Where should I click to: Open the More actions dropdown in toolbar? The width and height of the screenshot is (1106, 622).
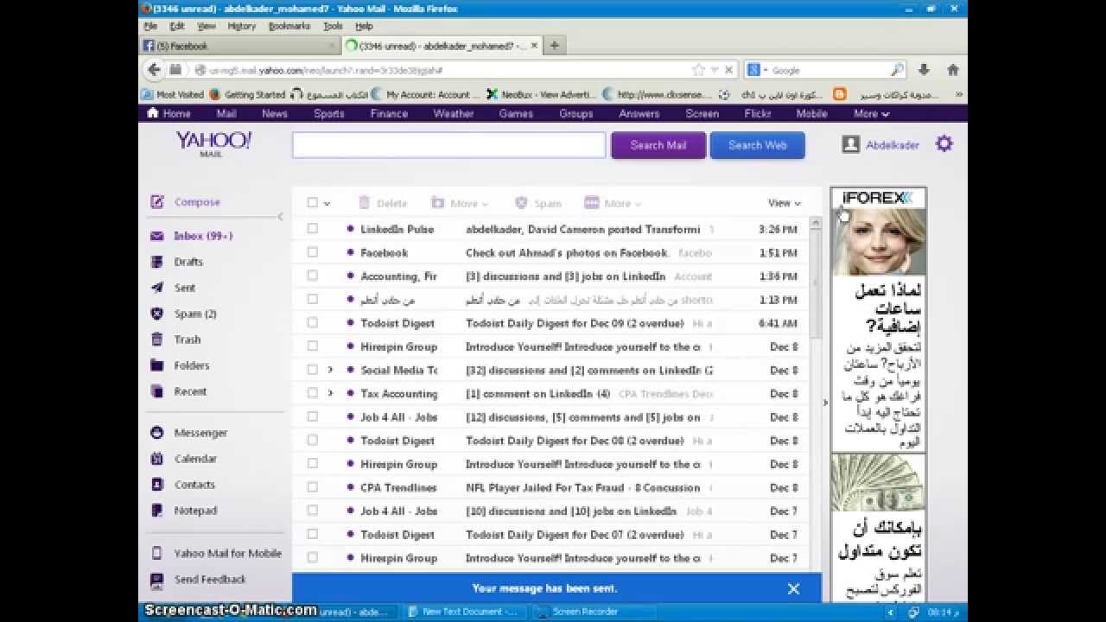point(613,203)
